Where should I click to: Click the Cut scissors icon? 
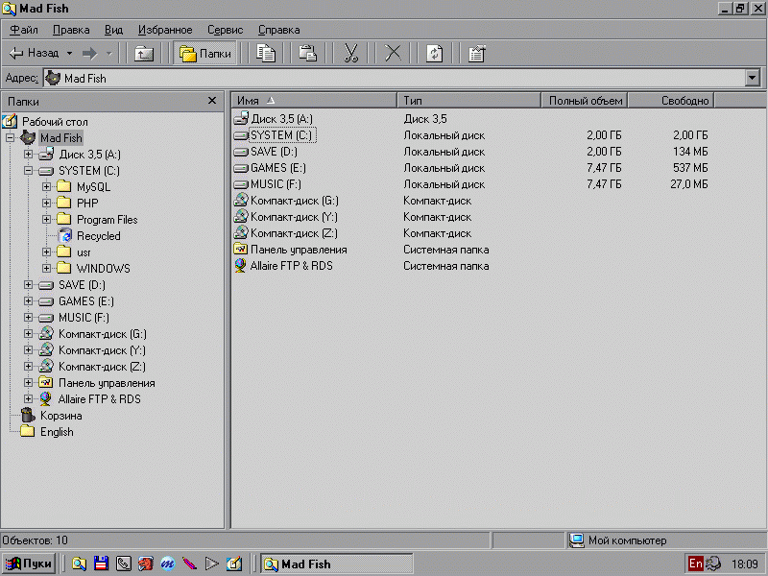[x=350, y=54]
